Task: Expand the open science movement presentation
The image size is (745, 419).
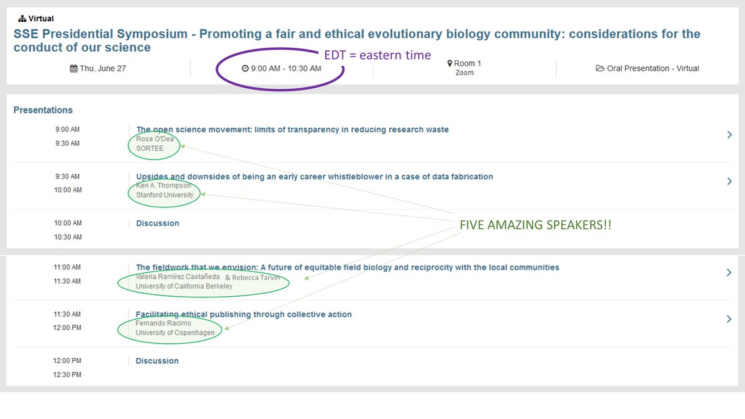Action: (729, 134)
